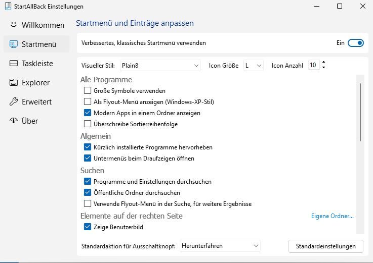Turn off the classic start menu toggle

(x=356, y=43)
